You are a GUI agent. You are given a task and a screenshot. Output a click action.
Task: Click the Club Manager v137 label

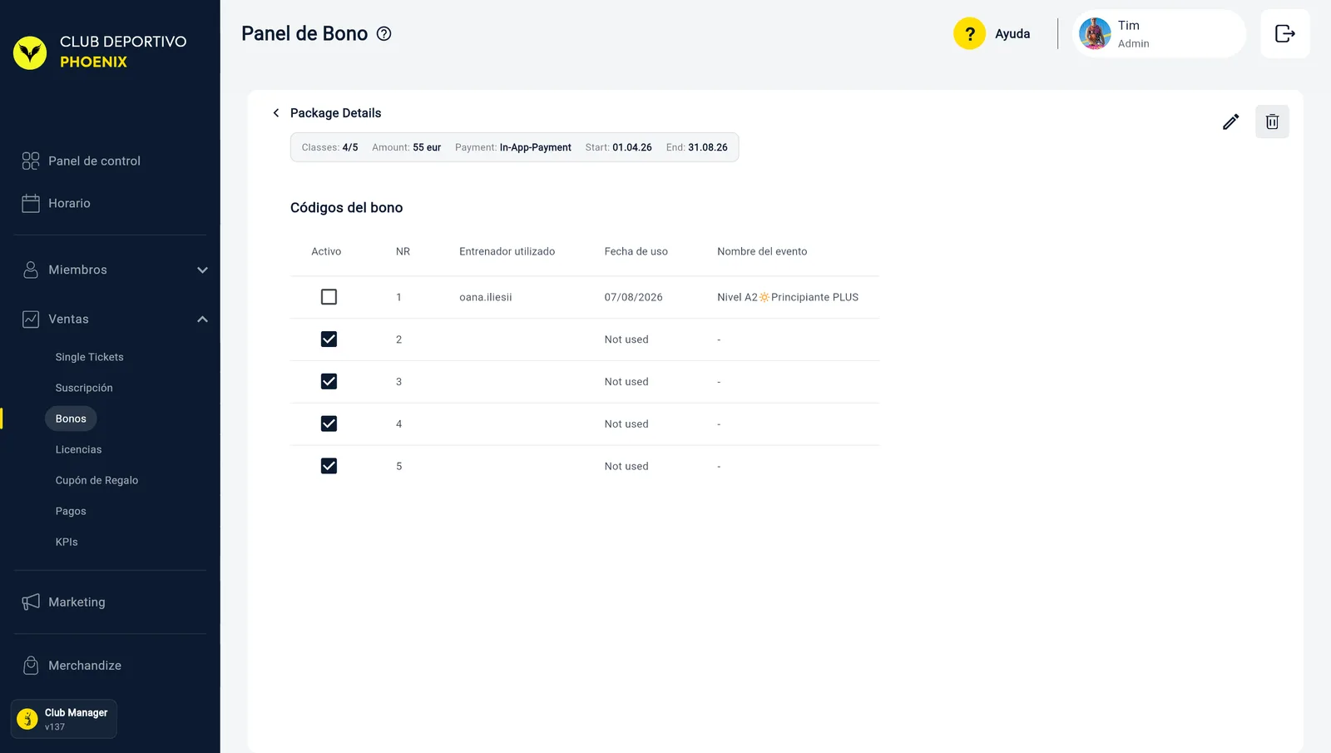tap(76, 719)
